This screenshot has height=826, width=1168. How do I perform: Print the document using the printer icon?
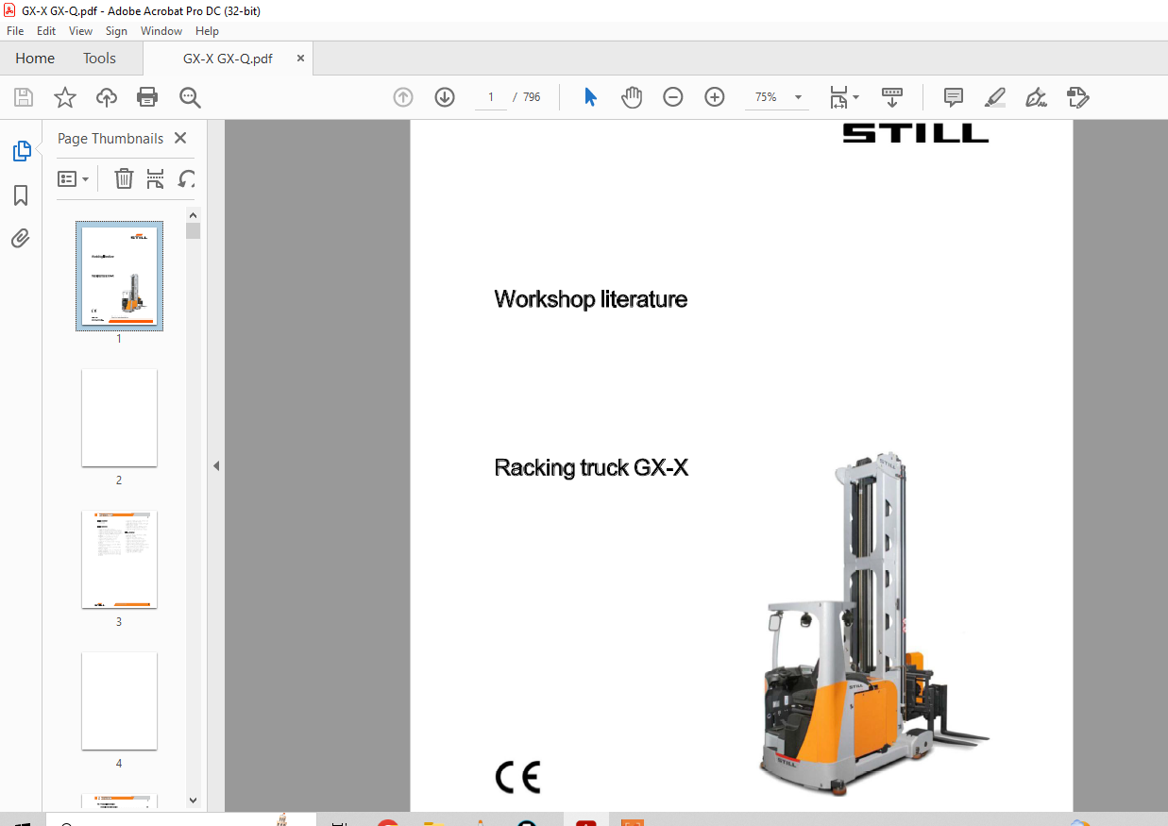click(x=147, y=97)
